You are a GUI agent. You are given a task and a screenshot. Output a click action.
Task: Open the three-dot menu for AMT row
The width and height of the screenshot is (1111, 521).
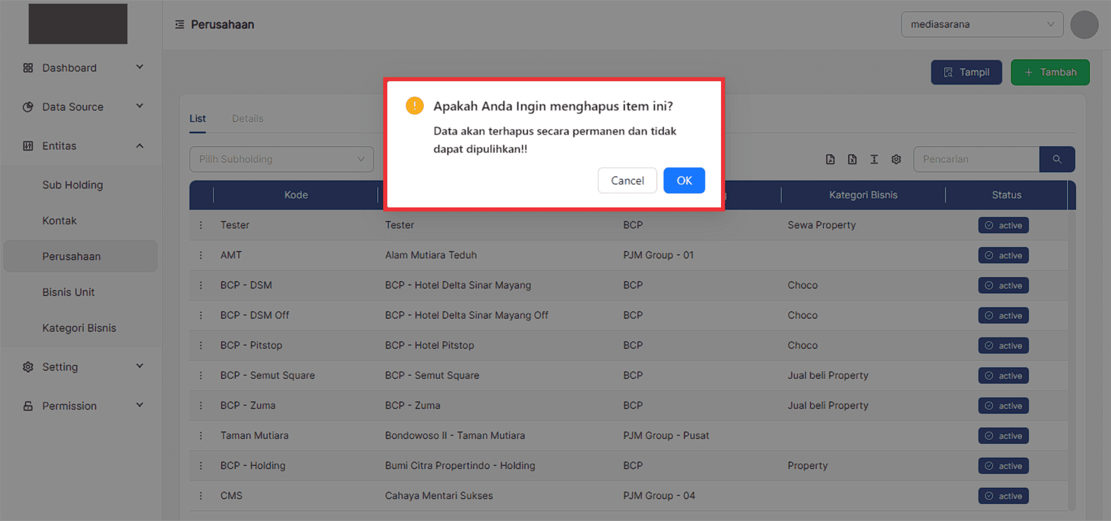tap(201, 255)
